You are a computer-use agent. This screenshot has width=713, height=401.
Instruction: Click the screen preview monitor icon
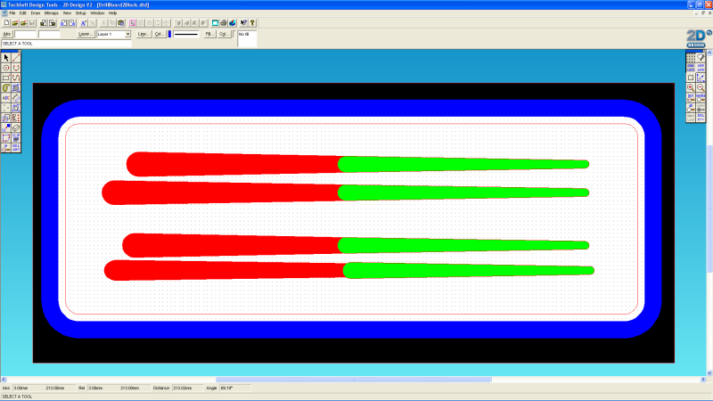click(215, 23)
